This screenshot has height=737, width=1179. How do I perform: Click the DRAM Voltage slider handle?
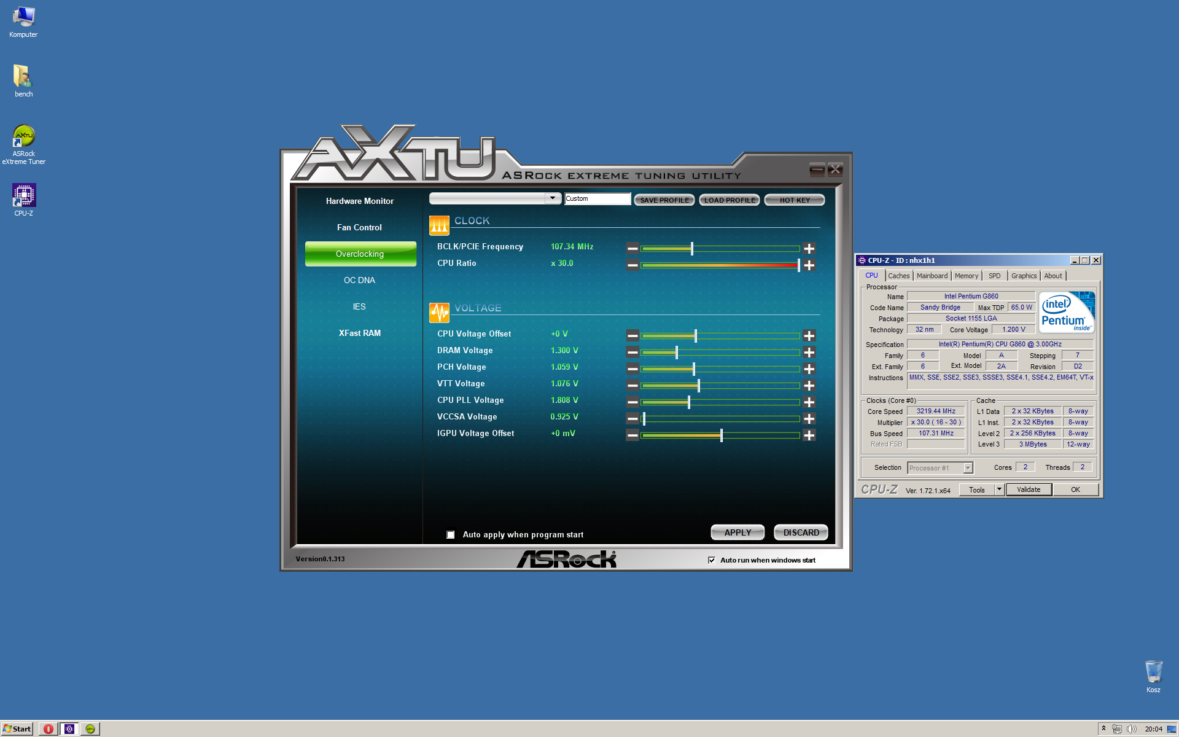[677, 353]
